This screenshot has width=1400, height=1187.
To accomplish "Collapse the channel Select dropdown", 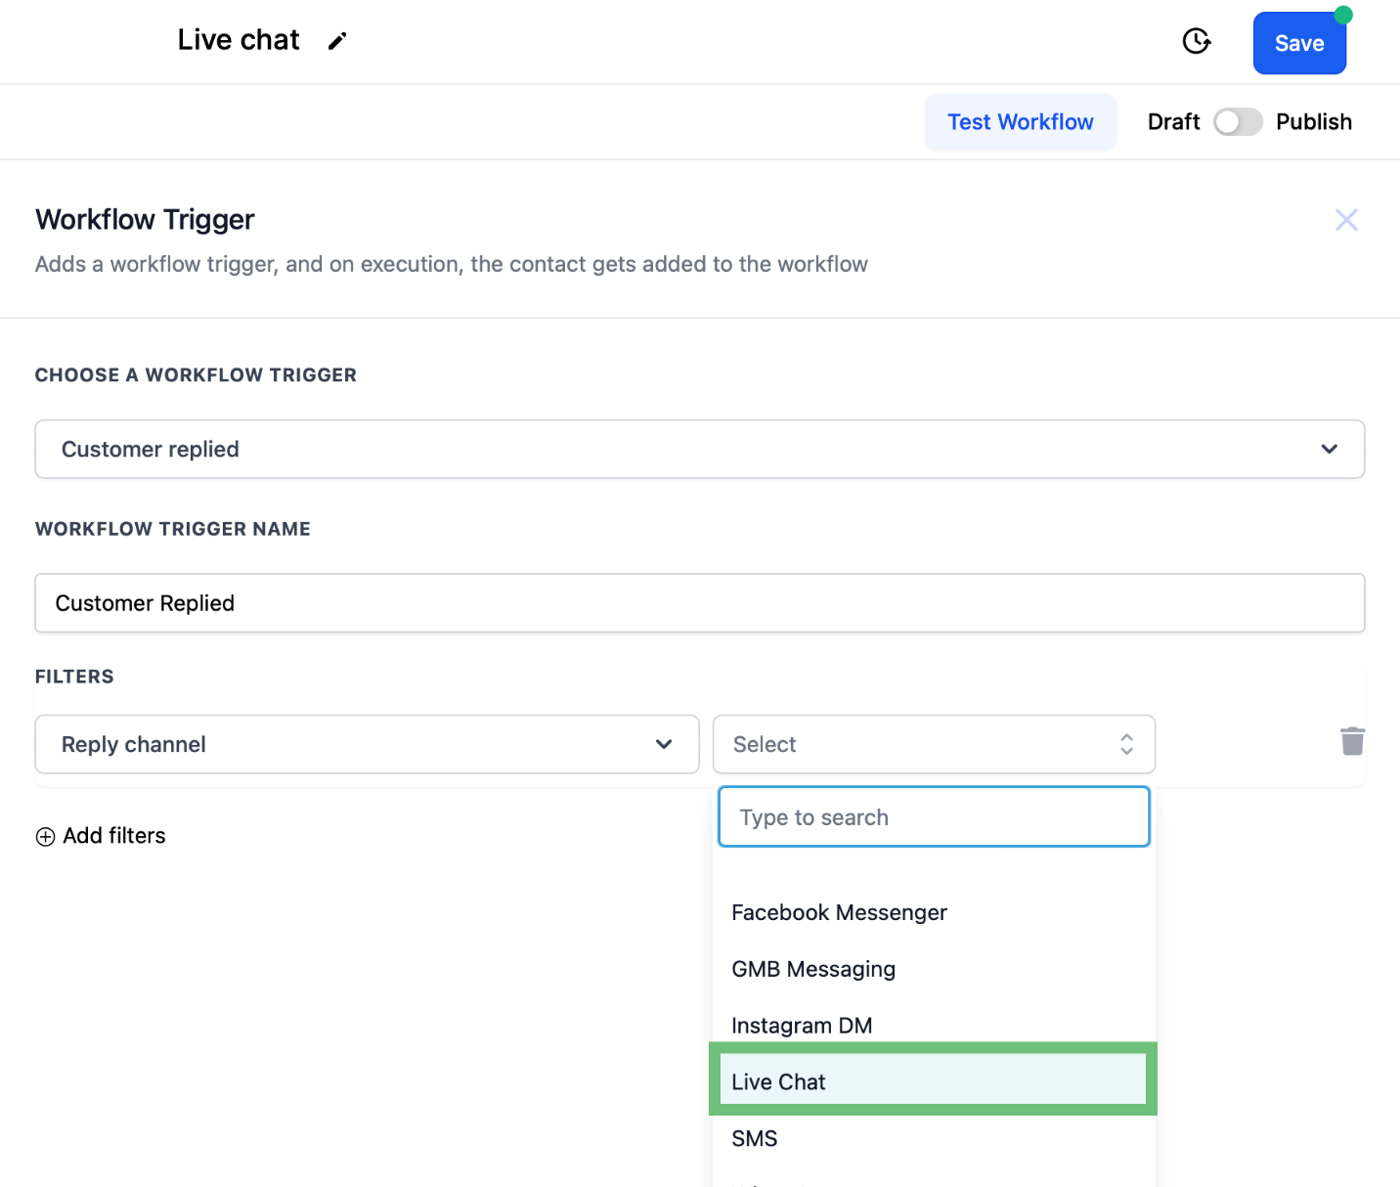I will tap(934, 744).
